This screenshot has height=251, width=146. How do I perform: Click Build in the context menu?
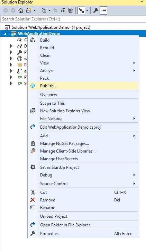[x=83, y=40]
